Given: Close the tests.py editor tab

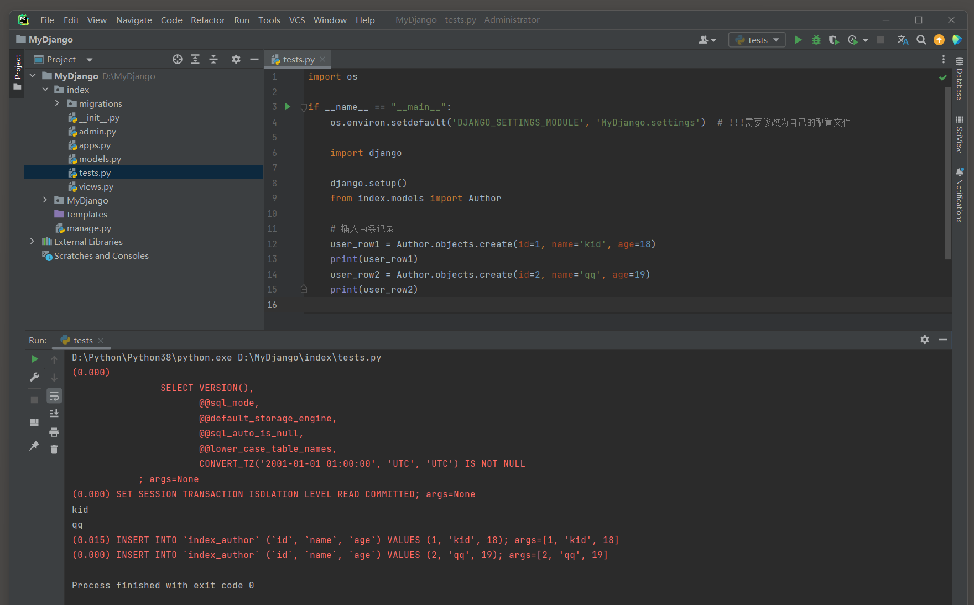Looking at the screenshot, I should point(322,59).
